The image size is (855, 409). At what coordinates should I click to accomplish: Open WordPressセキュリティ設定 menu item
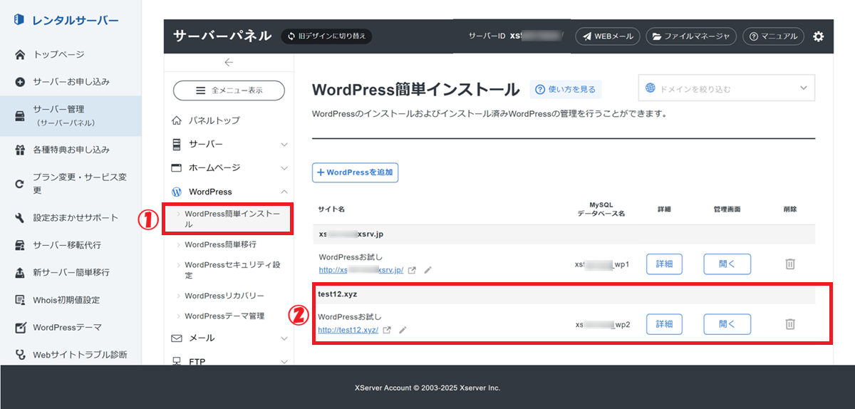[x=232, y=269]
